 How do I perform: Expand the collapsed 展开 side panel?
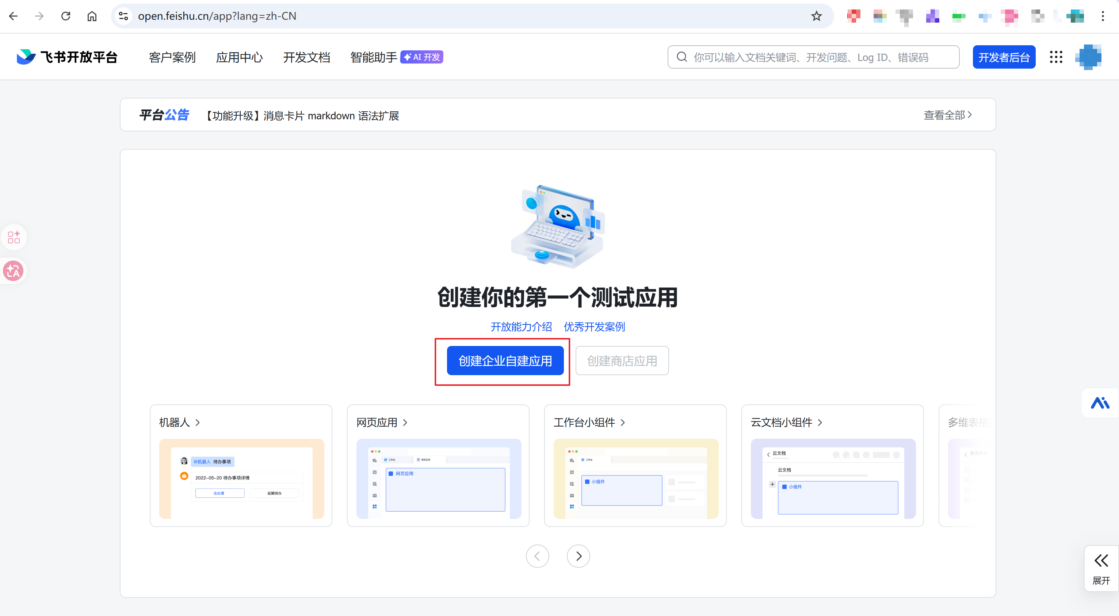(1101, 568)
